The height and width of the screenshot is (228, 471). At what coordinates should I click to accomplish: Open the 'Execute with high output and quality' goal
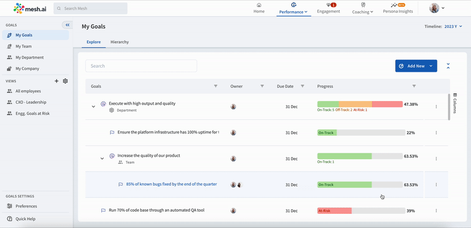142,103
